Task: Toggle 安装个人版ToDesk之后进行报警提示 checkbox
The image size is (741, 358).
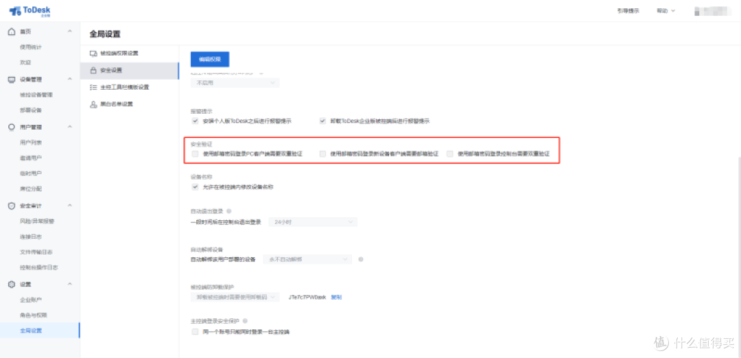Action: (195, 121)
